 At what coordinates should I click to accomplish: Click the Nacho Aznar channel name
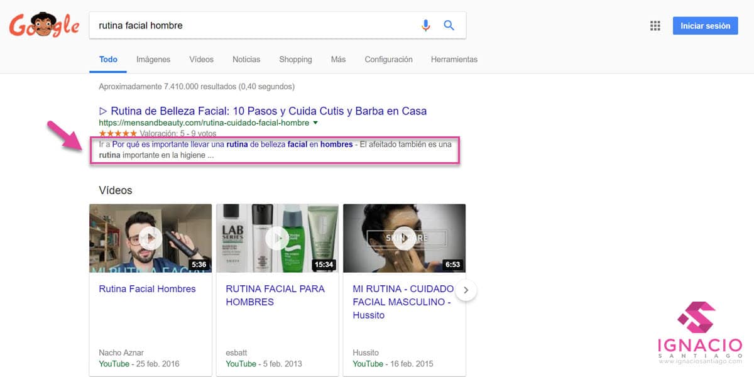(x=121, y=352)
